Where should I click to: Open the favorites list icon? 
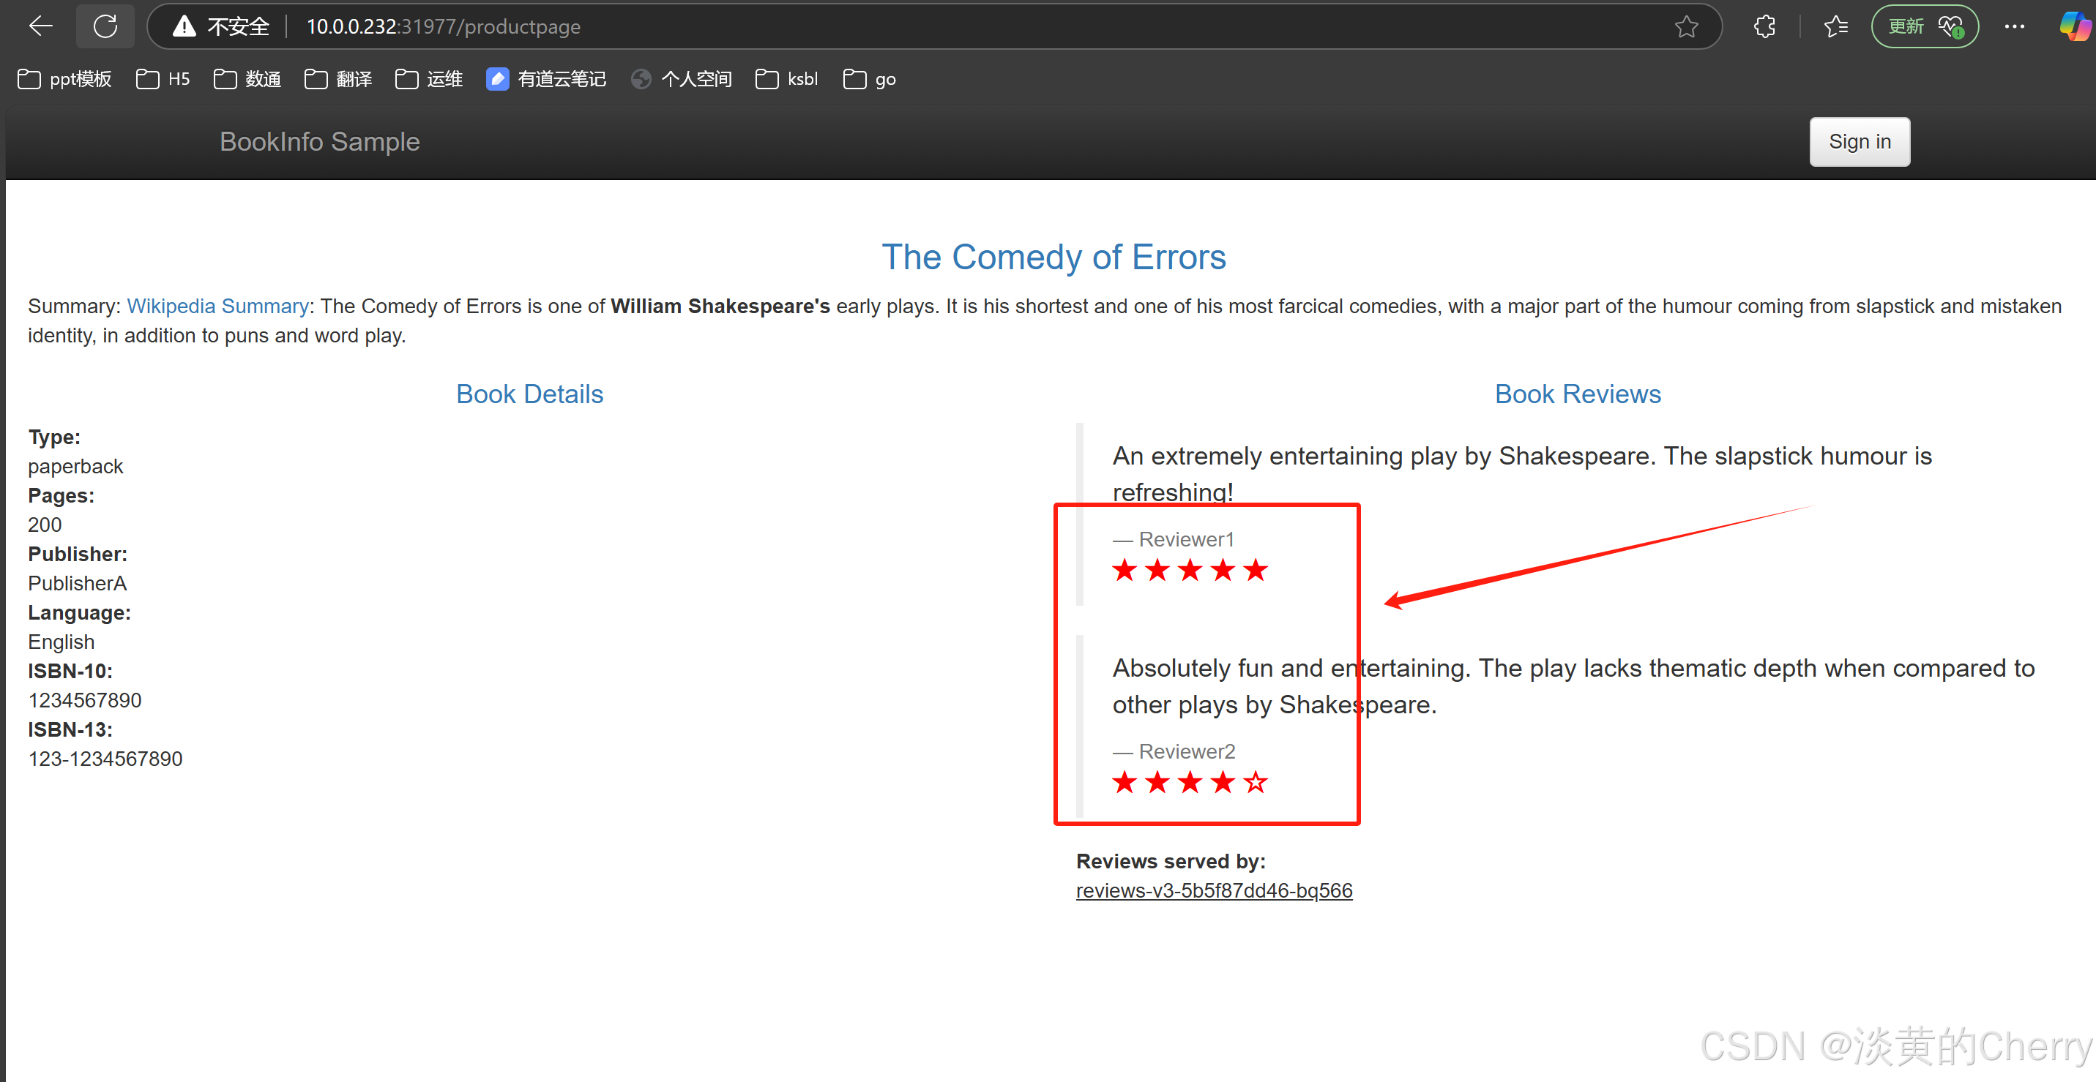pyautogui.click(x=1835, y=27)
